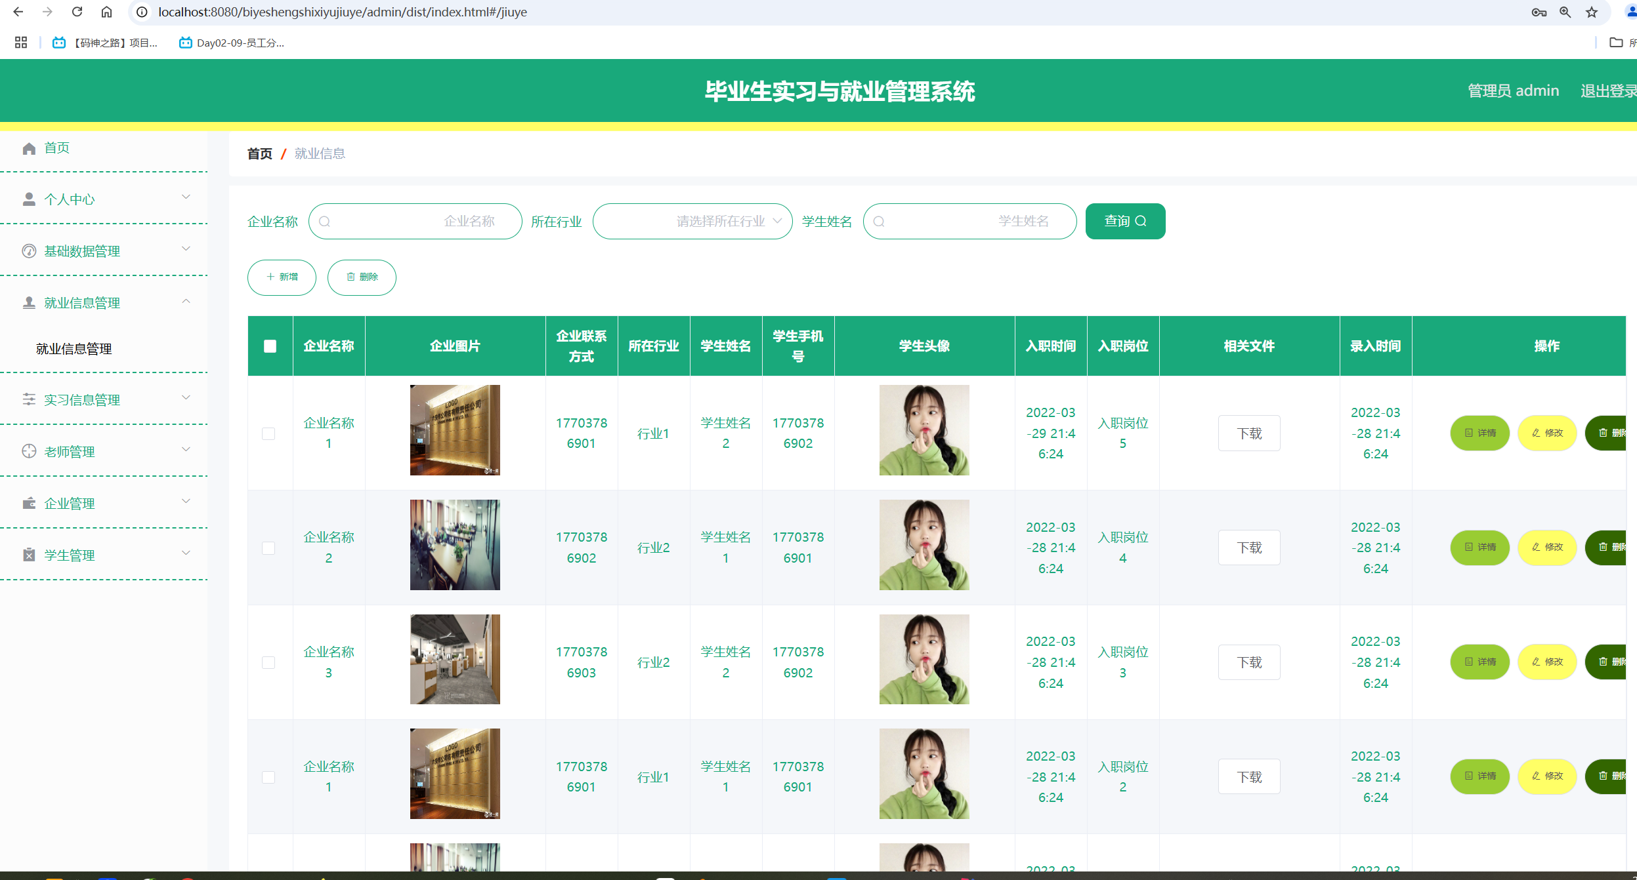Open the 请选择所在行业 dropdown
Screen dimensions: 1637x880
click(692, 221)
